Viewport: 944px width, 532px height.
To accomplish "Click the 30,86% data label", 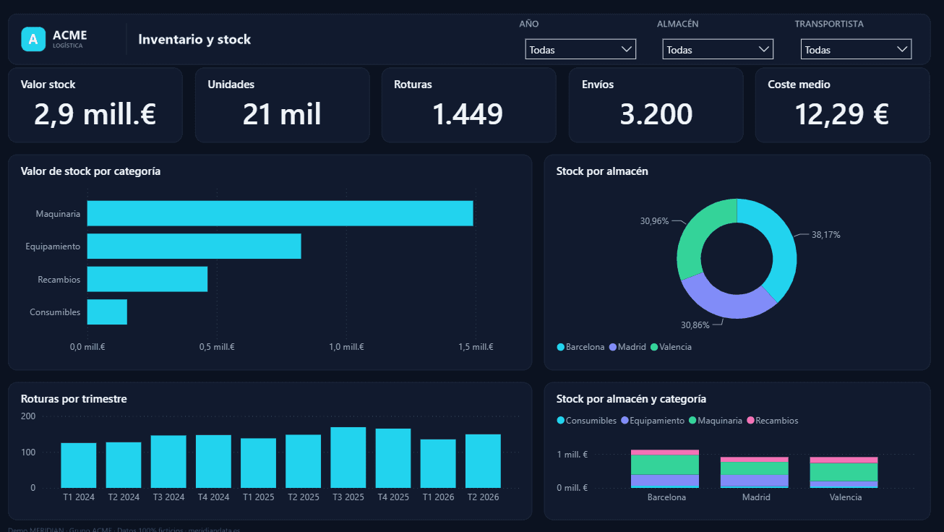I will pyautogui.click(x=695, y=325).
